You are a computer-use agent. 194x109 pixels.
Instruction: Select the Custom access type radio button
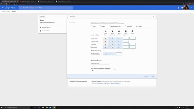tap(137, 26)
